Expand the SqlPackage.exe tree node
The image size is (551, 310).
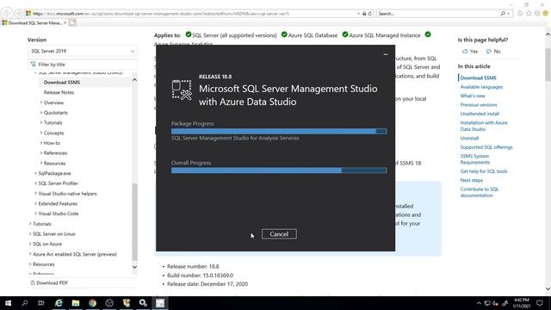coord(35,173)
